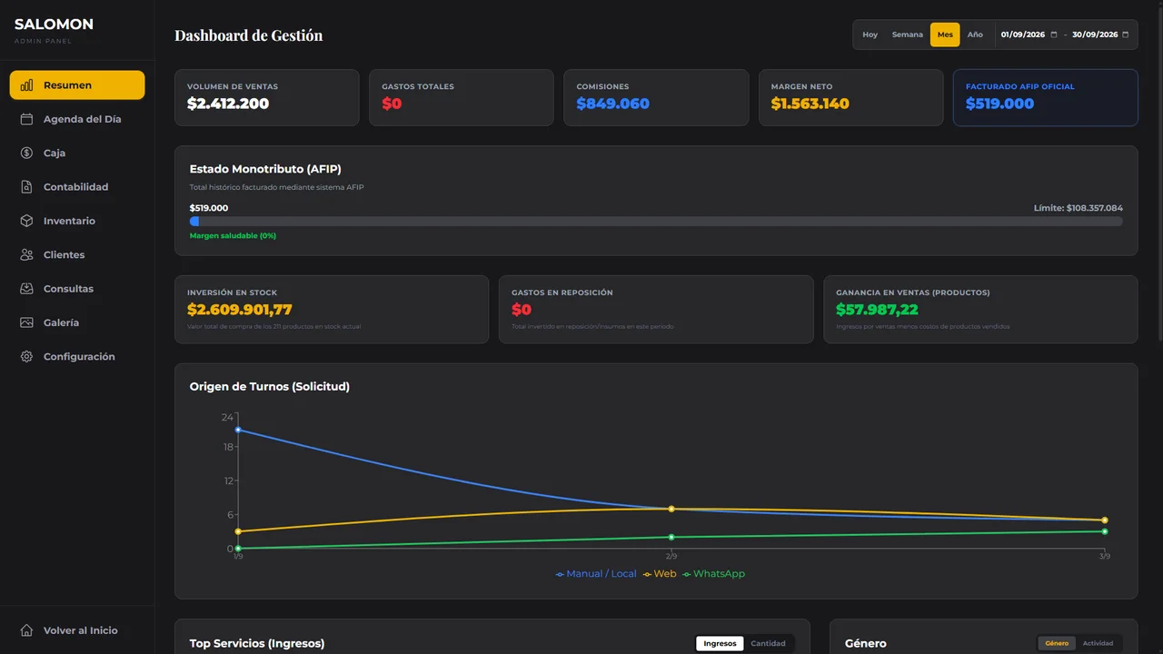The width and height of the screenshot is (1163, 654).
Task: Open end date calendar picker icon
Action: pos(1125,35)
